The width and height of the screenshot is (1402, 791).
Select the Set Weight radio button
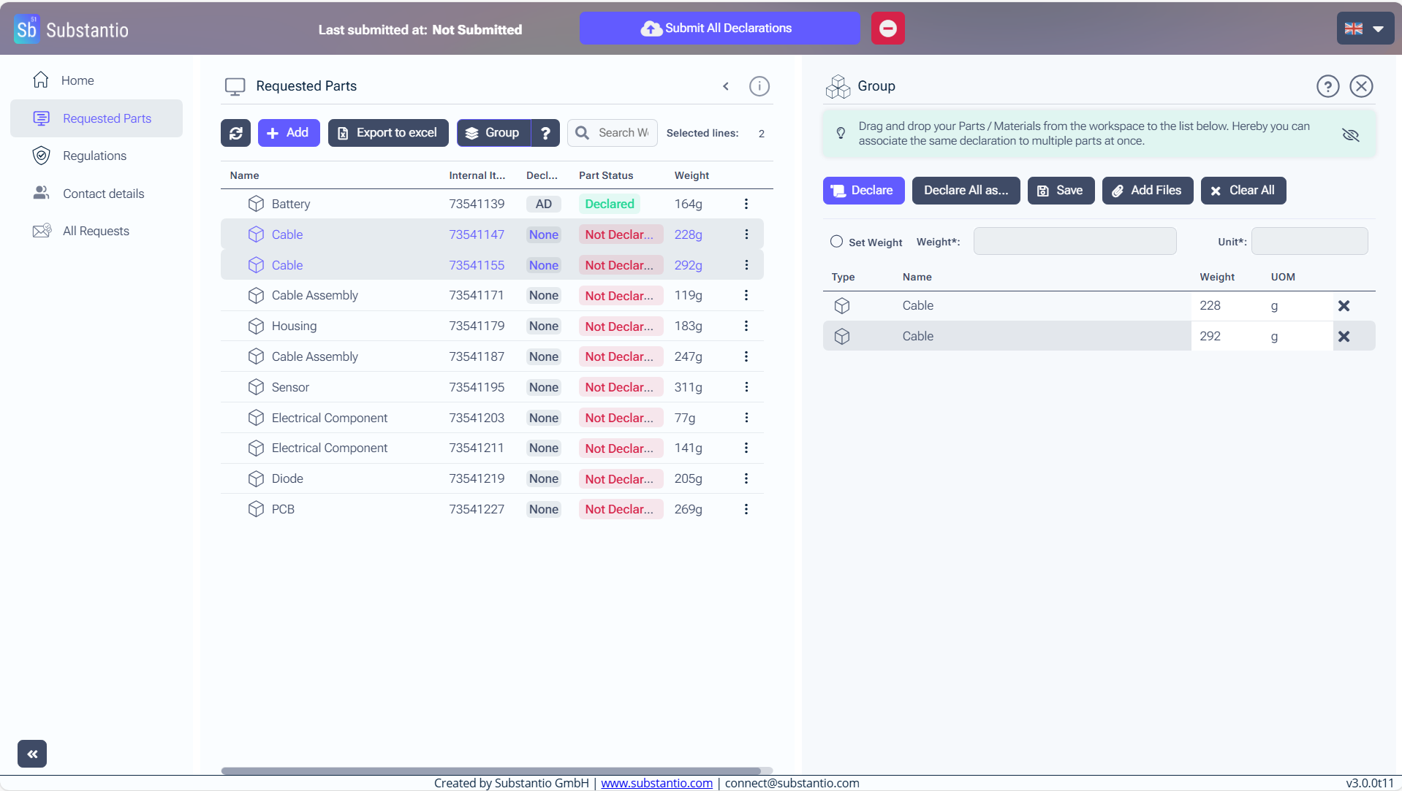(836, 242)
